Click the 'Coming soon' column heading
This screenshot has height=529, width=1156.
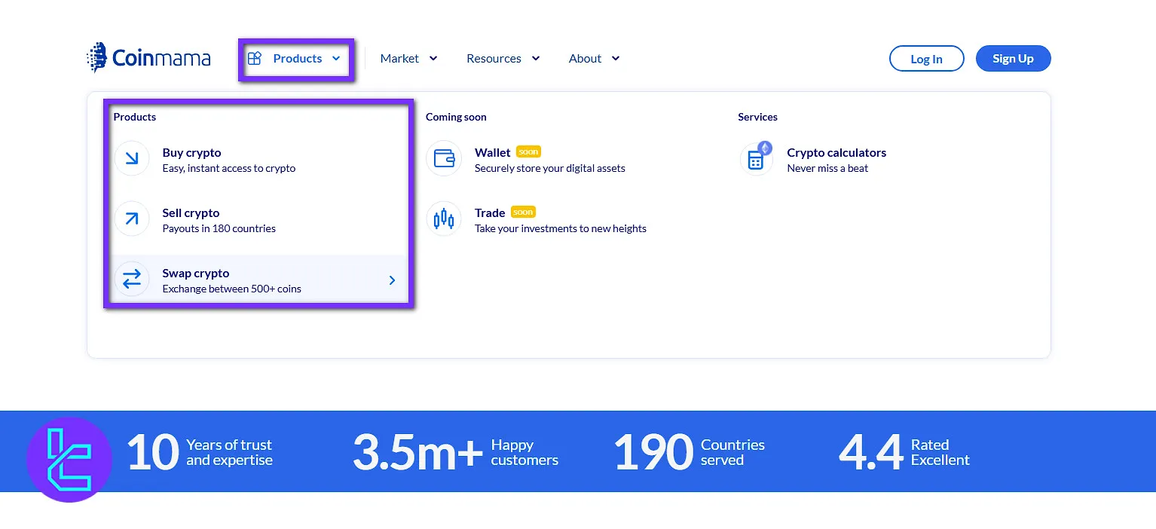pos(456,117)
